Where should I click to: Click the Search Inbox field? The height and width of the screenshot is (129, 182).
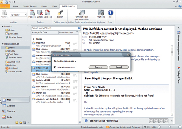[54, 28]
